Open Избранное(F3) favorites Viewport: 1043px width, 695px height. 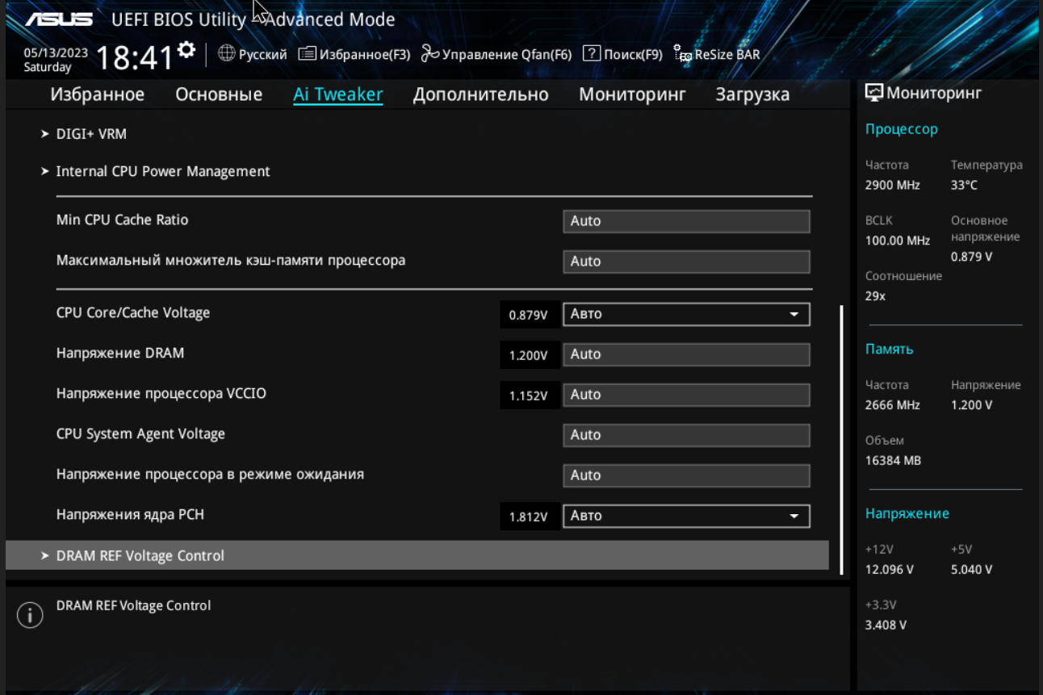pyautogui.click(x=354, y=54)
